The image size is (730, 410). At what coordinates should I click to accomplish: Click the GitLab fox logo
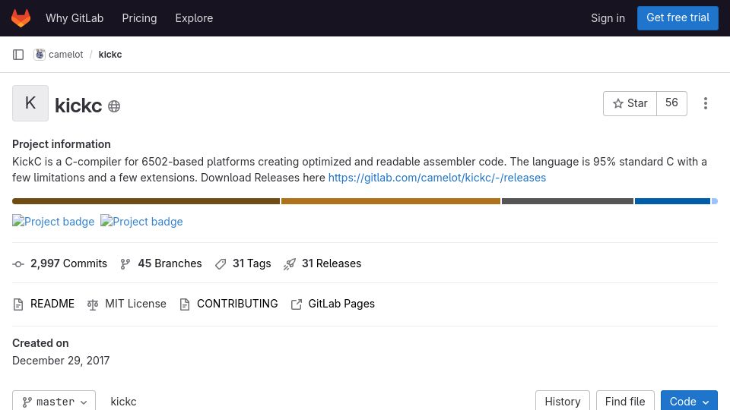click(21, 18)
